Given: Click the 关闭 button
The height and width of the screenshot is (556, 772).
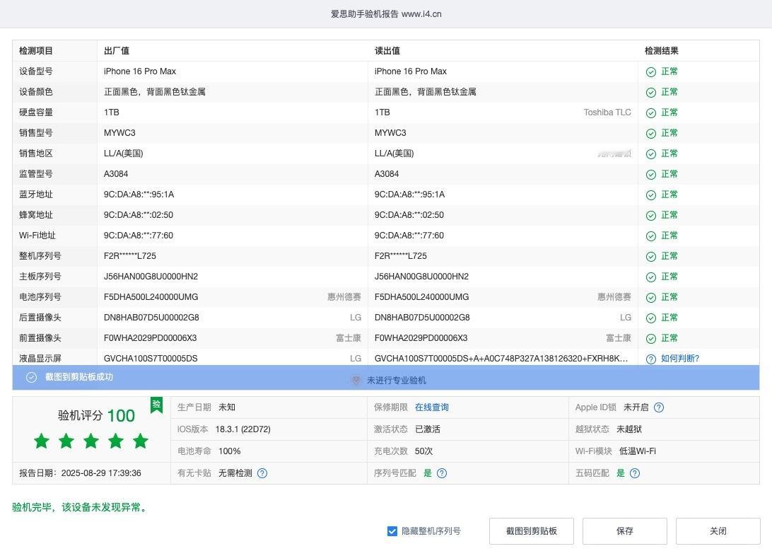Looking at the screenshot, I should click(718, 531).
